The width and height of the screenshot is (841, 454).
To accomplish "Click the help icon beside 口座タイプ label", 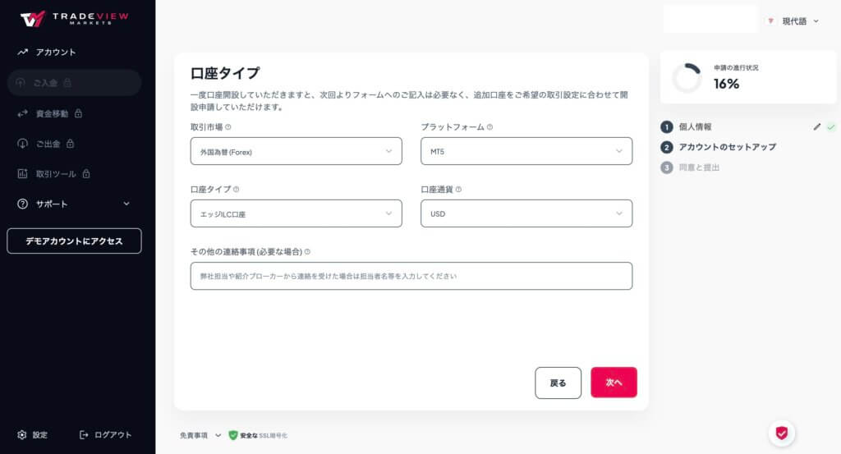I will 236,189.
